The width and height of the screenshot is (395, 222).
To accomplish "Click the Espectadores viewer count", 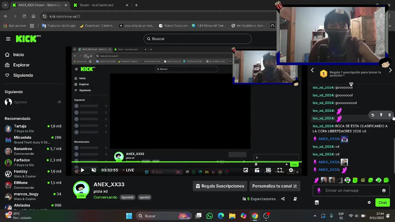I will (259, 199).
